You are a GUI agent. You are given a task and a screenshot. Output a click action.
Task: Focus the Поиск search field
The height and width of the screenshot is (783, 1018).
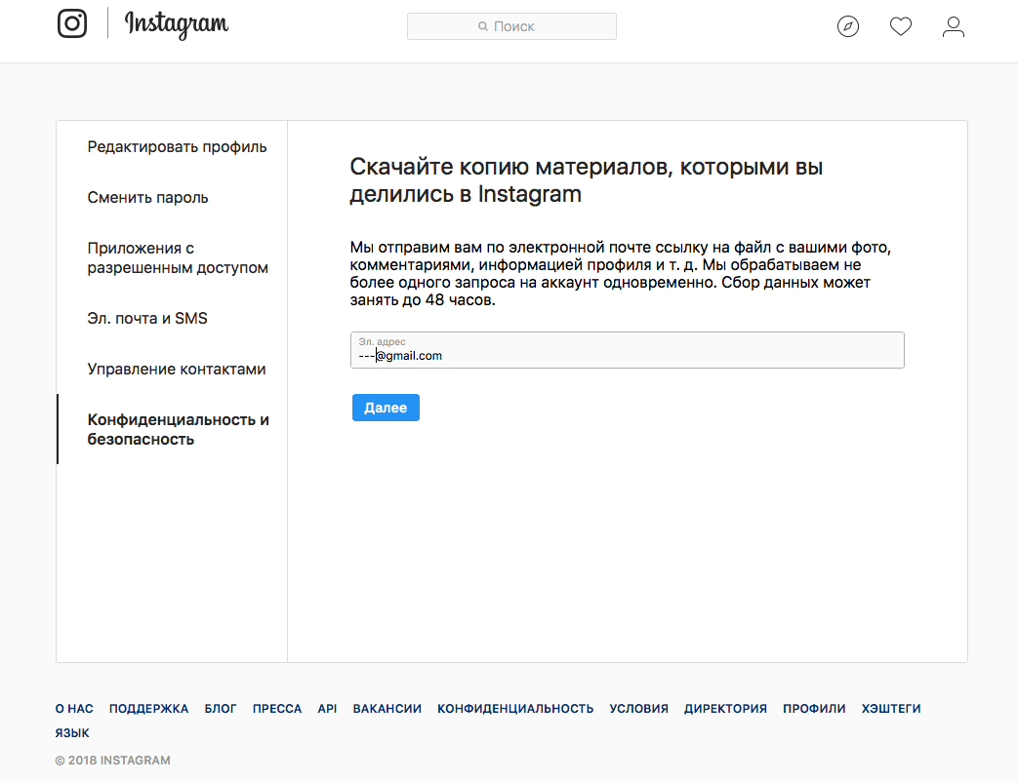[x=511, y=26]
